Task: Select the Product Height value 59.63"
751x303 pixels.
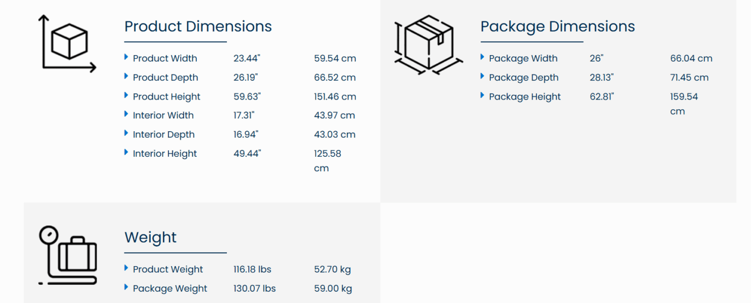Action: point(247,97)
